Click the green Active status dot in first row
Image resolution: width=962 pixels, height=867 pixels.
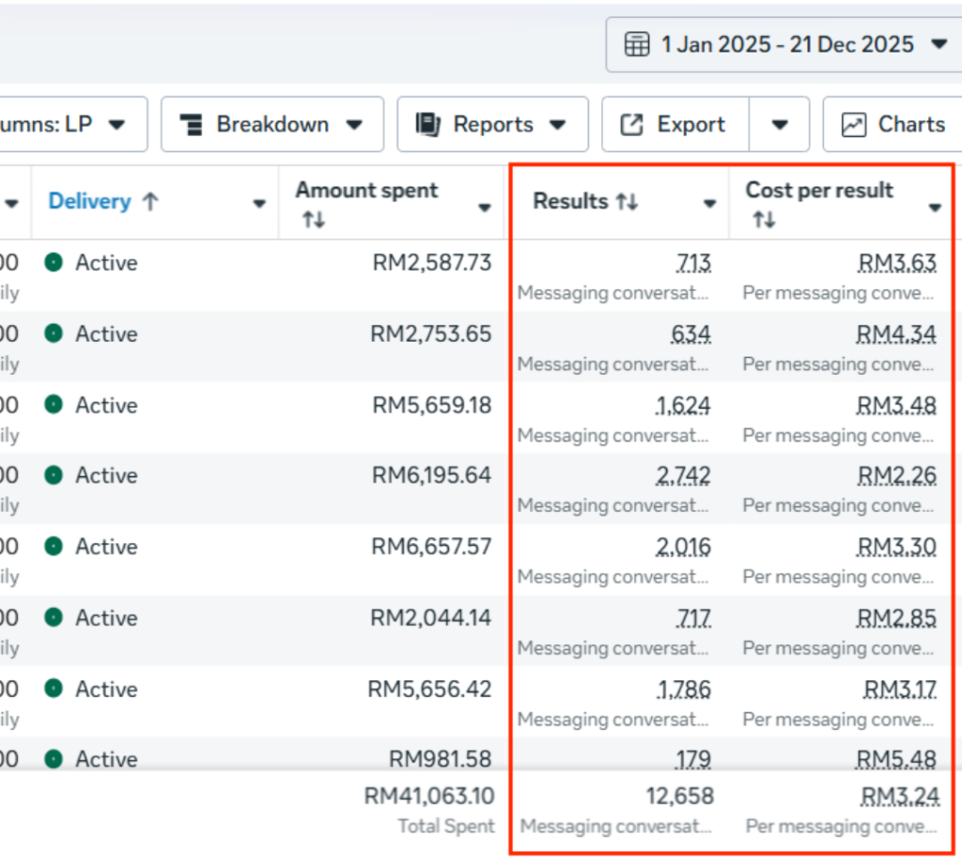point(54,263)
